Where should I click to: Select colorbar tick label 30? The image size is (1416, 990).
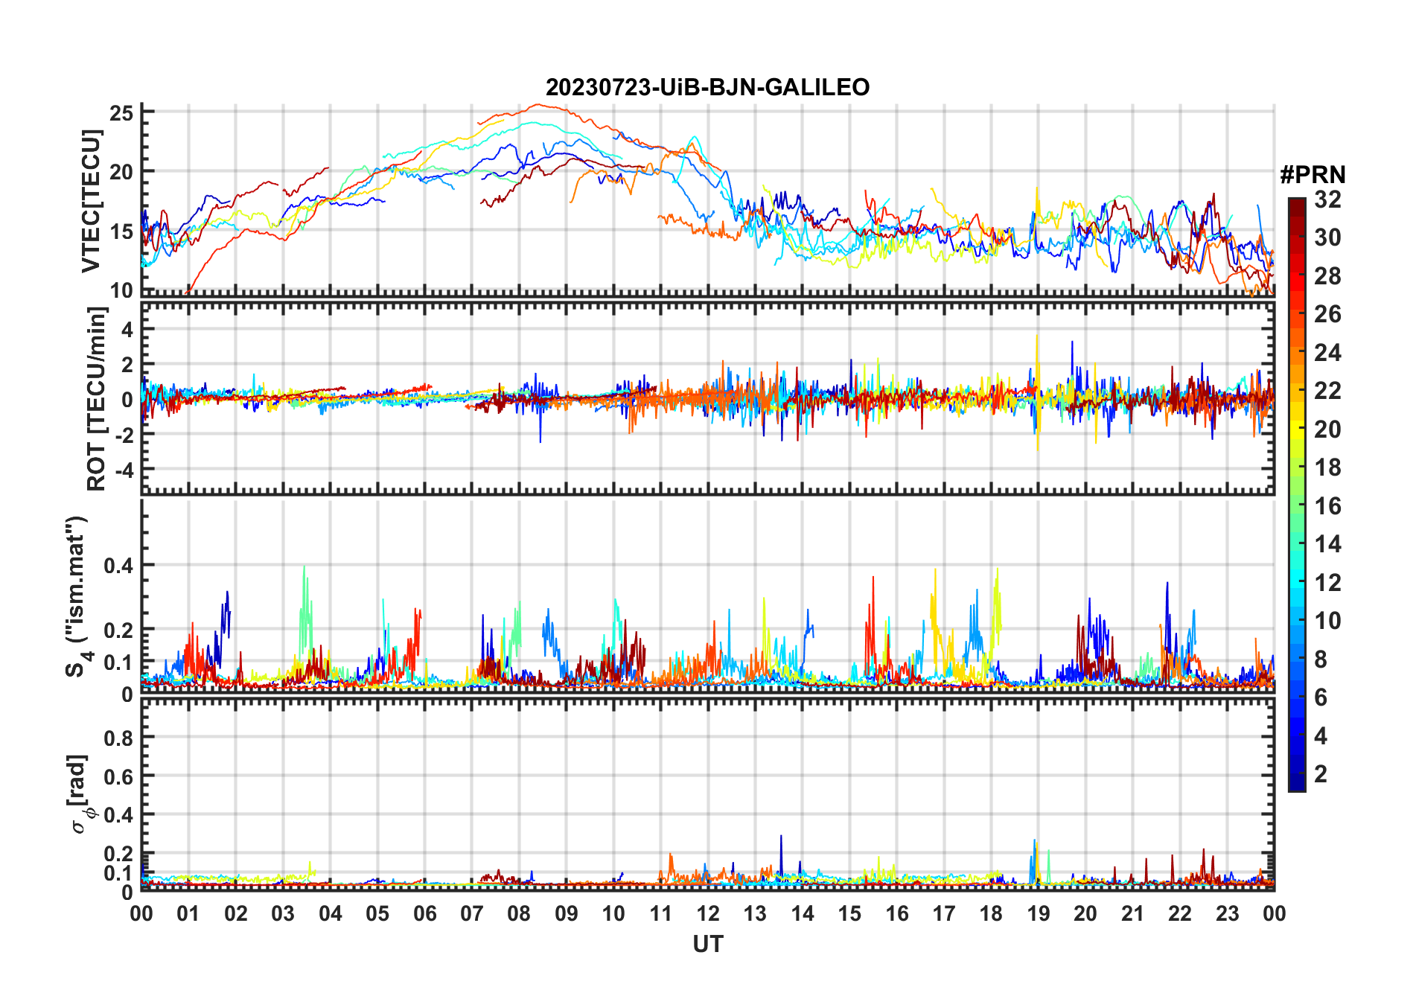click(x=1327, y=237)
